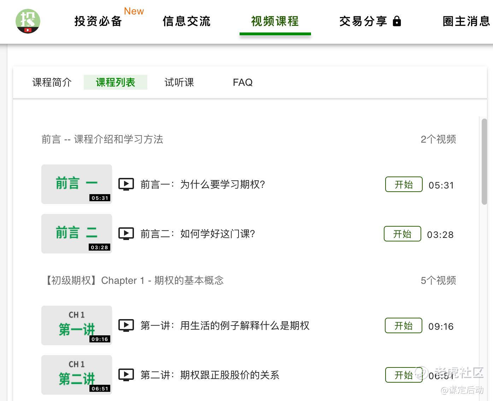Open the CH 1 第一讲 thumbnail

(x=77, y=325)
